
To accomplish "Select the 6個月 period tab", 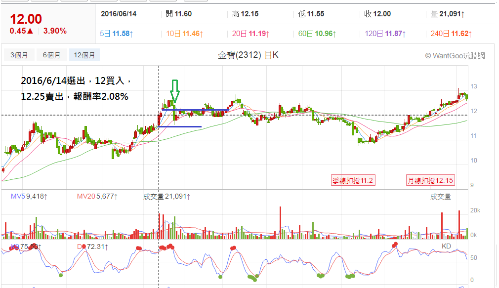I will tap(51, 55).
